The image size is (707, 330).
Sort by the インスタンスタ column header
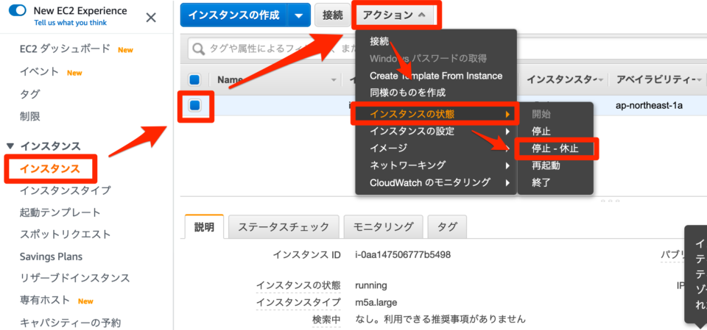[561, 79]
